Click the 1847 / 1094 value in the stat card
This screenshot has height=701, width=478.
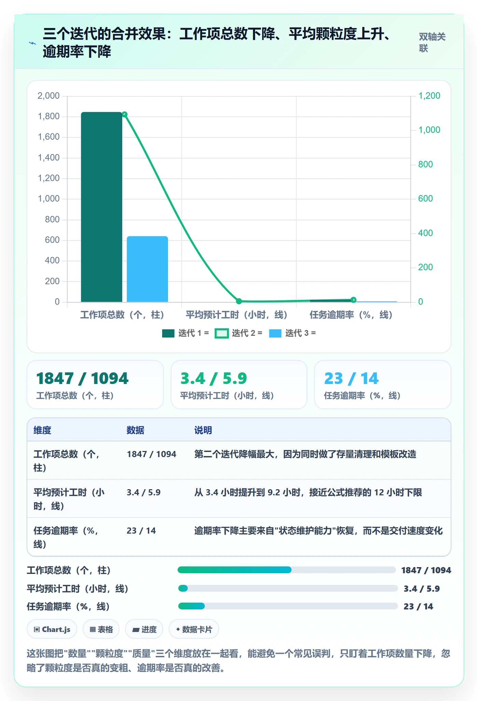[82, 379]
